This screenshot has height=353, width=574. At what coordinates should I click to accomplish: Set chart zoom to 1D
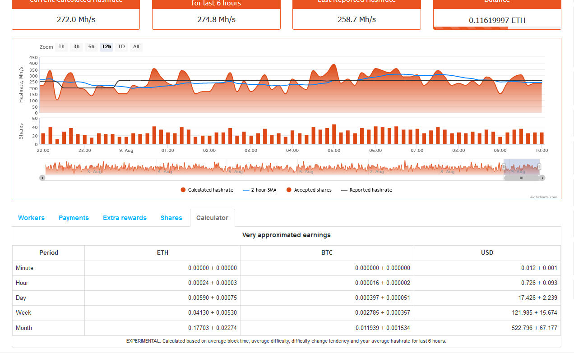pos(121,47)
